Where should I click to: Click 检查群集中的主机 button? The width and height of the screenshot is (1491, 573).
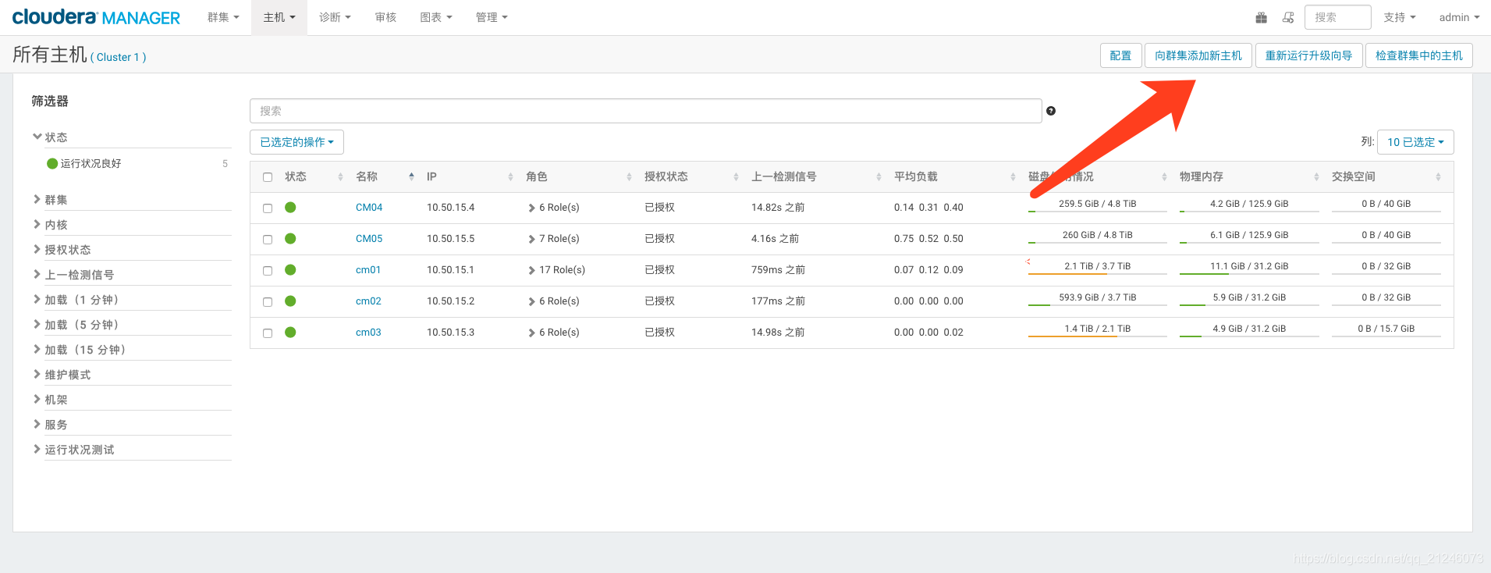point(1419,55)
